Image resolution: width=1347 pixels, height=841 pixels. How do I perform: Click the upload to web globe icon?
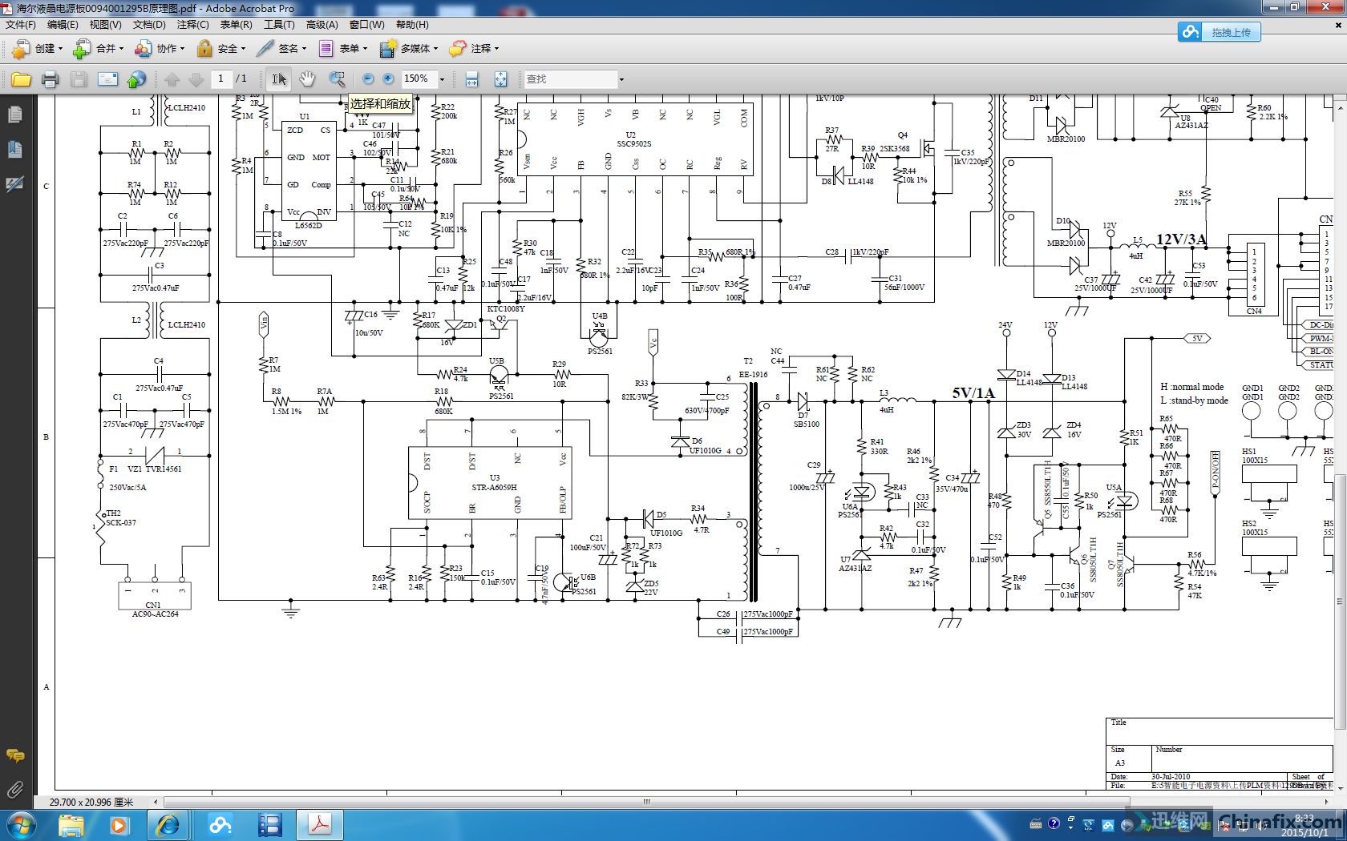(137, 79)
